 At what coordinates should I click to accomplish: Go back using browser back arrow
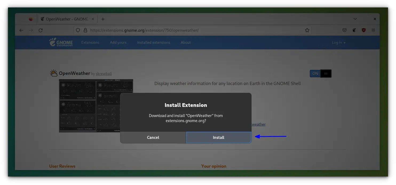tap(21, 30)
